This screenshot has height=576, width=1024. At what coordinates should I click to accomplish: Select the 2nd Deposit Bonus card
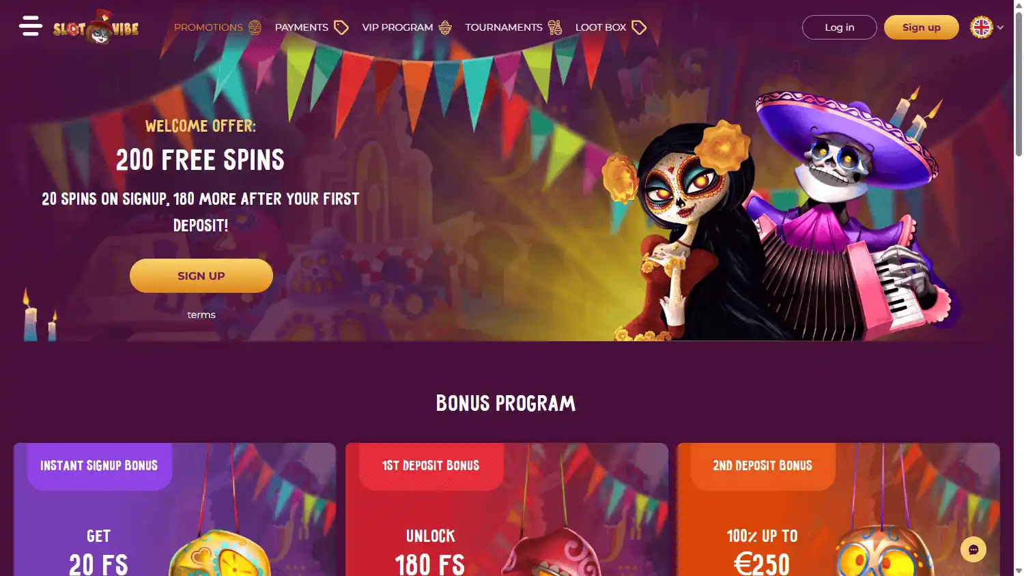tap(838, 509)
